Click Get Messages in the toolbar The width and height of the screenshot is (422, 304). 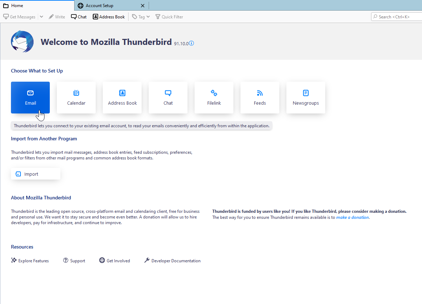[x=19, y=17]
